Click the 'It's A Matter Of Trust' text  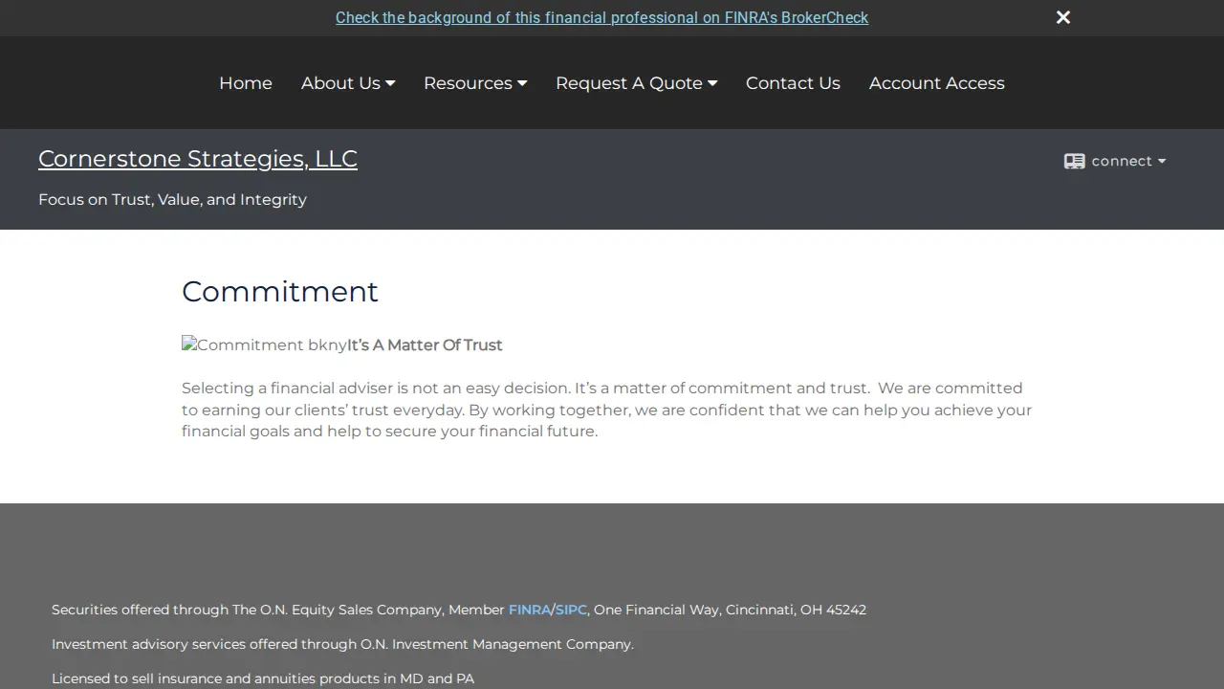click(425, 344)
